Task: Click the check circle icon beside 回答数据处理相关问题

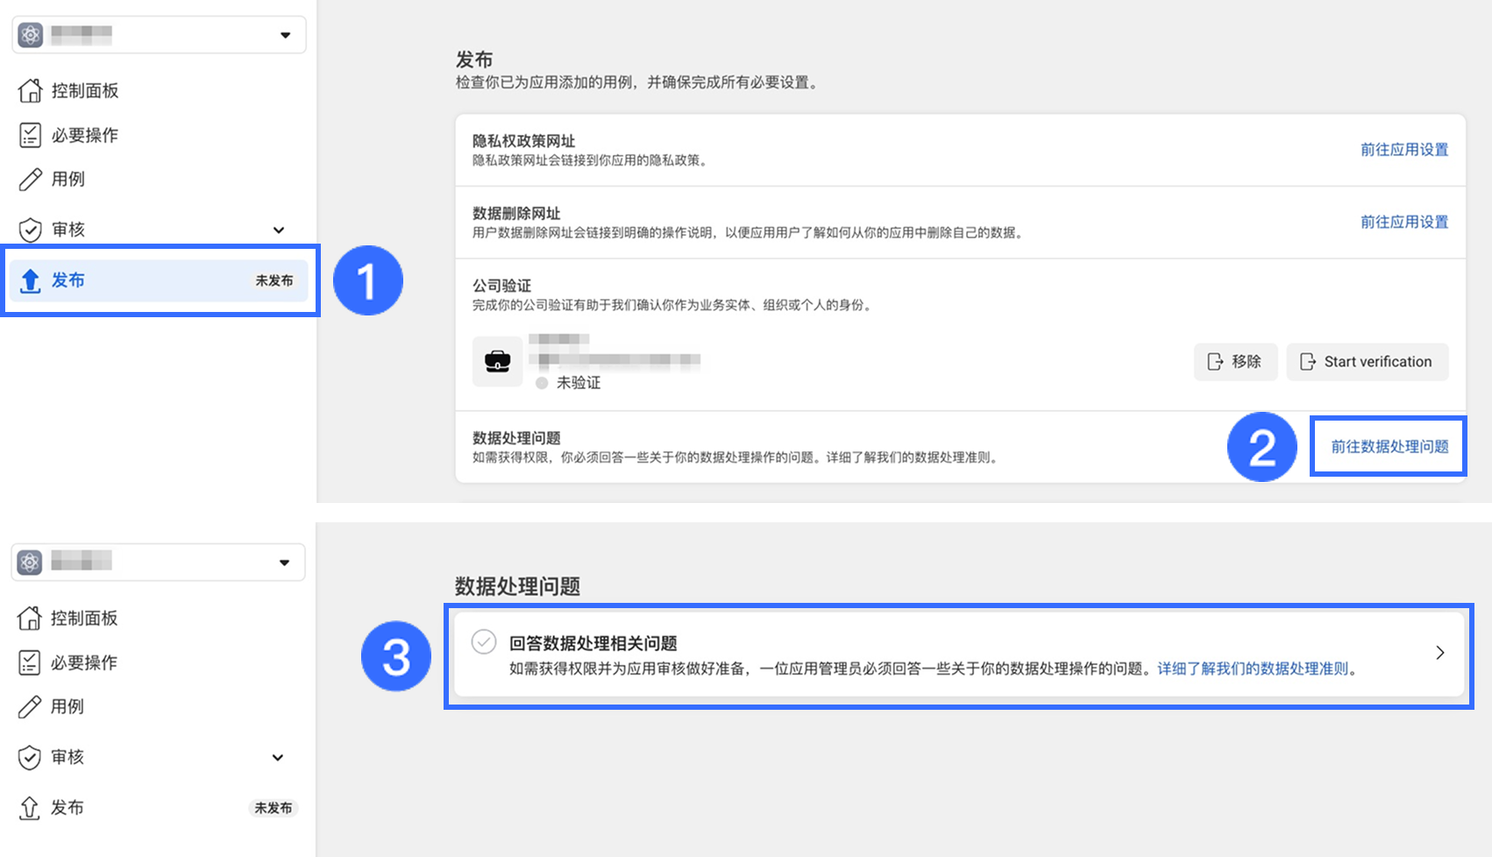Action: point(484,641)
